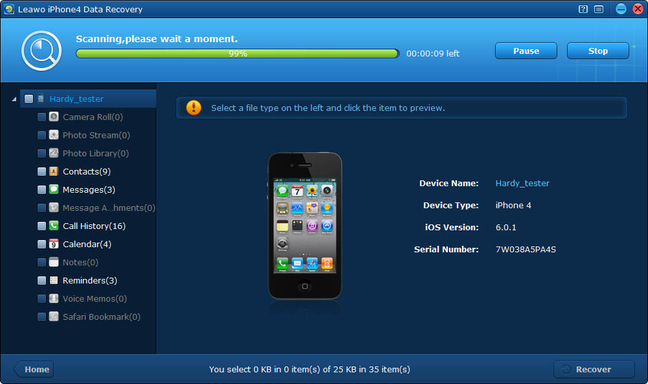Tick the Message Attachments checkbox

41,208
